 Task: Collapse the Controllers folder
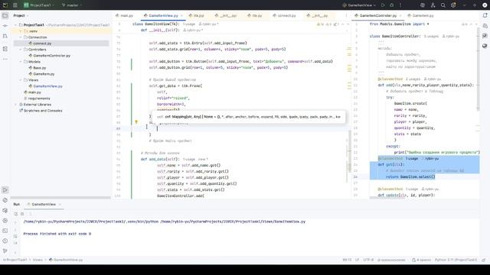(x=21, y=49)
